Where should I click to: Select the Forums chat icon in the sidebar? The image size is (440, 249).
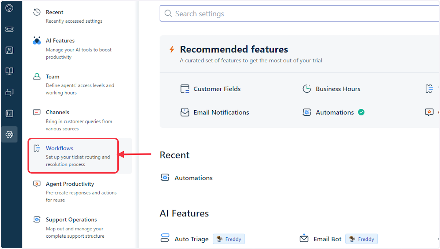(x=10, y=92)
